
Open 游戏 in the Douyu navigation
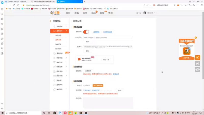pyautogui.click(x=102, y=13)
